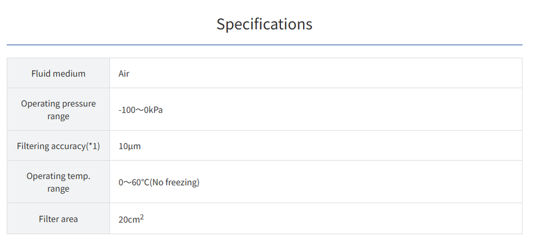Click the blue divider line below the heading
Image resolution: width=533 pixels, height=242 pixels.
[x=264, y=44]
